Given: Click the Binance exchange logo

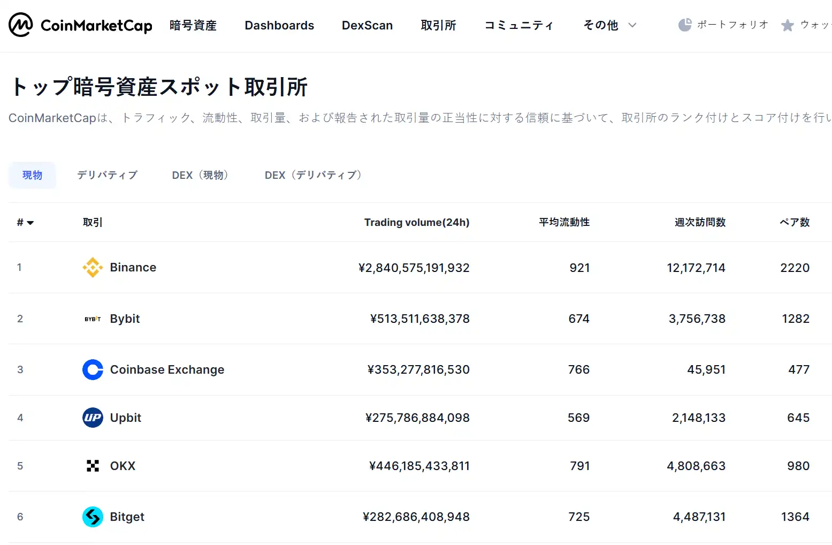Looking at the screenshot, I should pyautogui.click(x=93, y=267).
